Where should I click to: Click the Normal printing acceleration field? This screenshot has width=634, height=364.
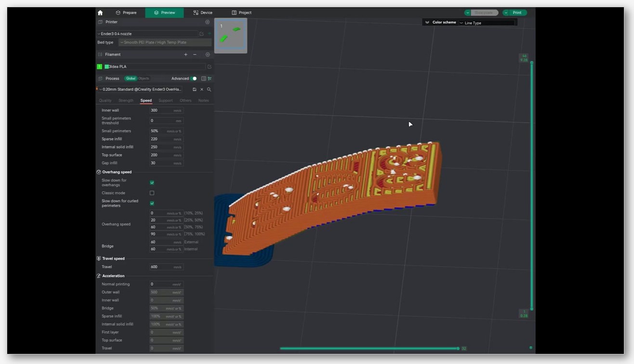(x=166, y=284)
